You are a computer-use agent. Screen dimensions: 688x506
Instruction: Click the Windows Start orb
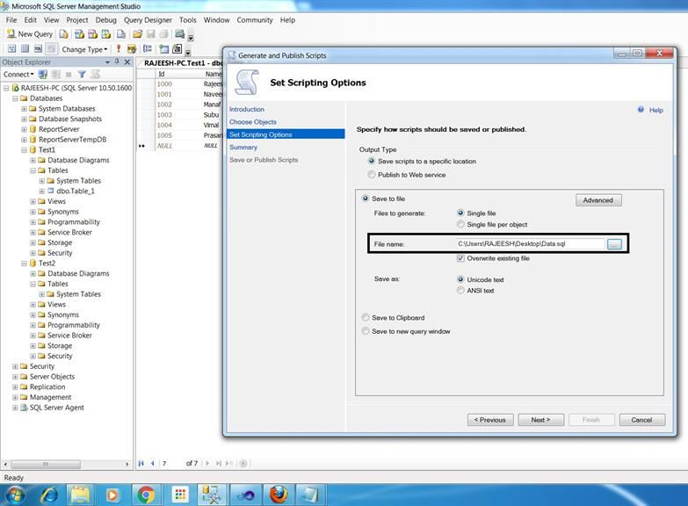[14, 495]
